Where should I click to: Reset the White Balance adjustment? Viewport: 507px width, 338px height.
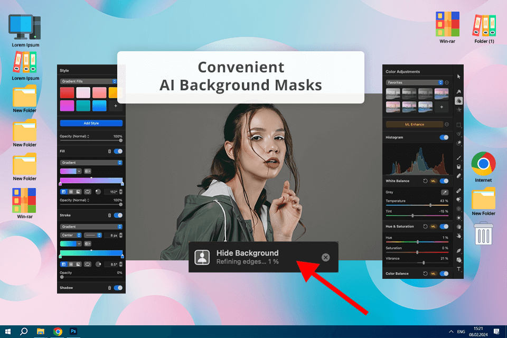point(425,181)
